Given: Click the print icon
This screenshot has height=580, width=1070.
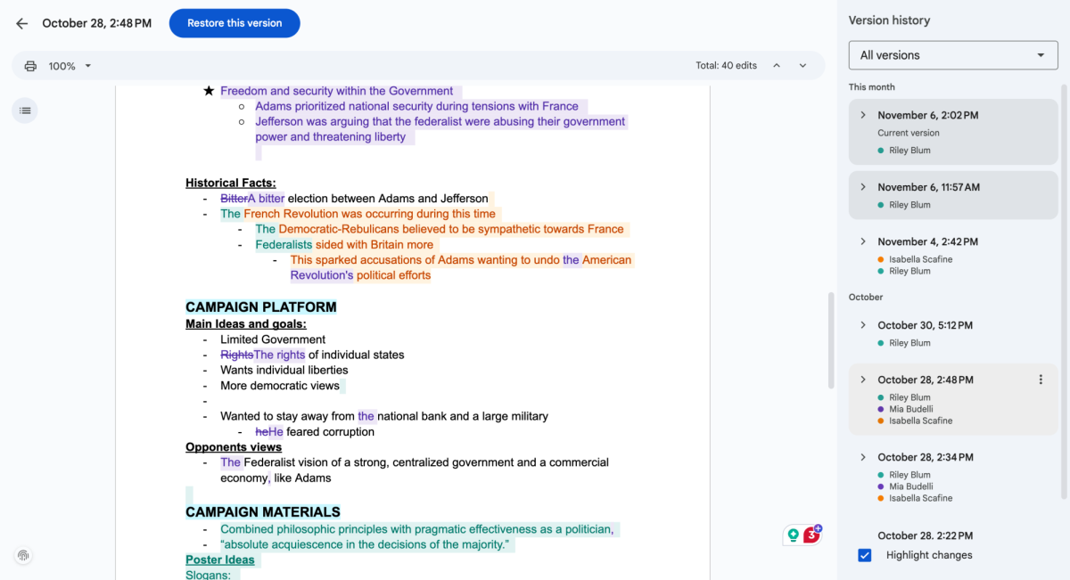Looking at the screenshot, I should [31, 66].
